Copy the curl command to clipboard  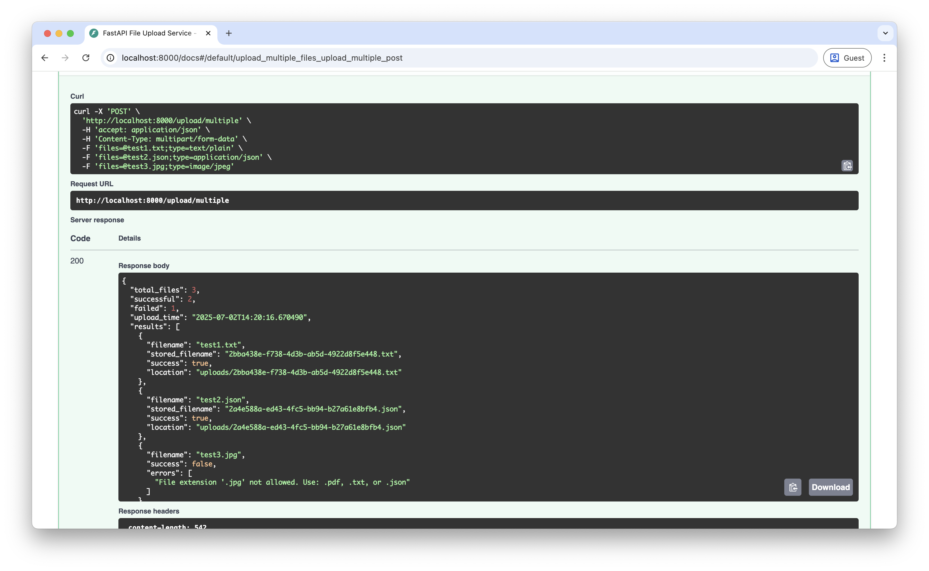(847, 166)
